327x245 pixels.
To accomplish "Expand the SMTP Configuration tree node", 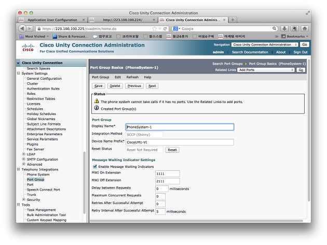I will click(x=24, y=159).
